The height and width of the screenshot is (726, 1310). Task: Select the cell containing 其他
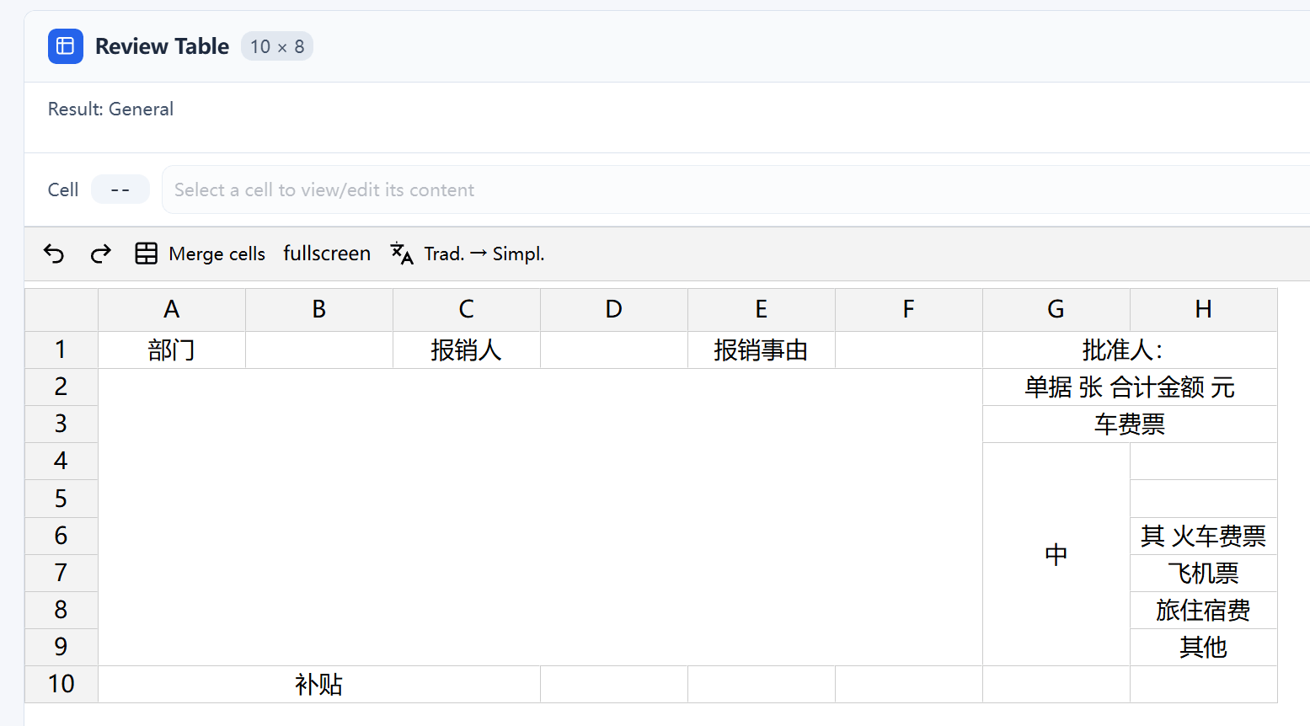(x=1204, y=647)
